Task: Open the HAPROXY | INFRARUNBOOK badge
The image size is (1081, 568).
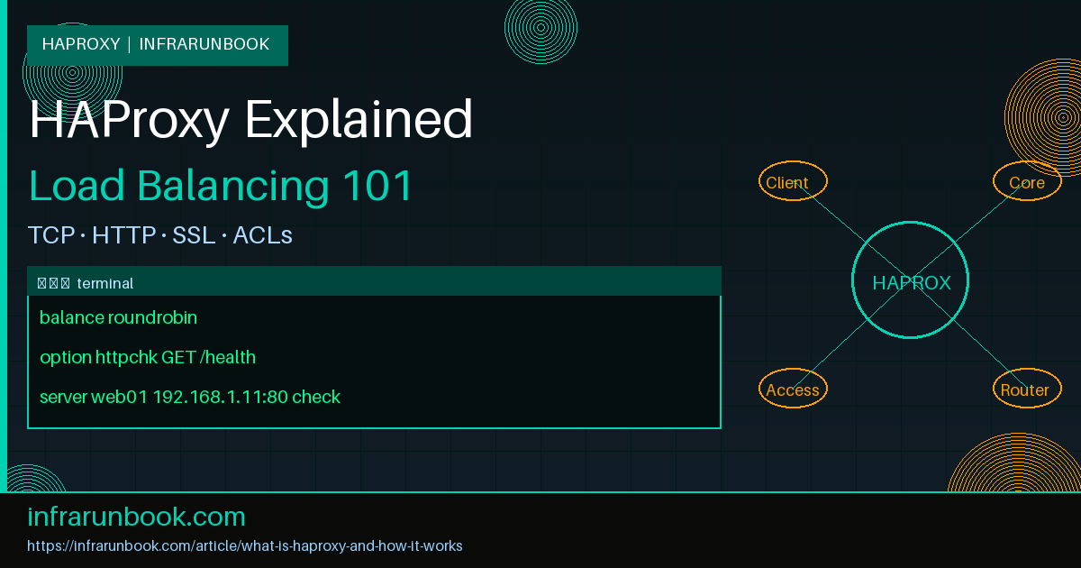Action: [x=157, y=44]
